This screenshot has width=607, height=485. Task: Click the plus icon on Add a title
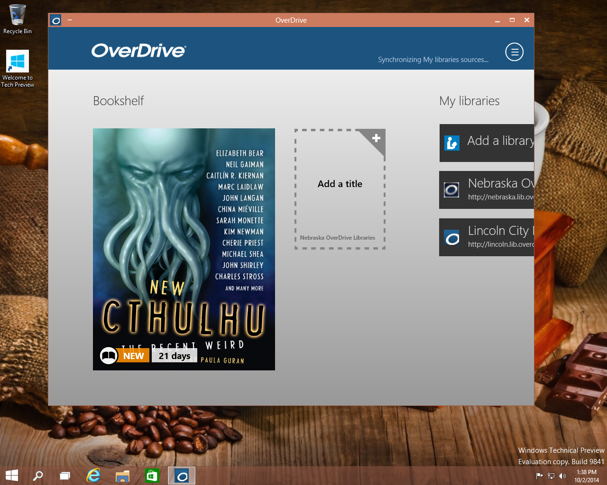[376, 138]
